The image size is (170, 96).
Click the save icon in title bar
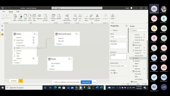[3, 8]
